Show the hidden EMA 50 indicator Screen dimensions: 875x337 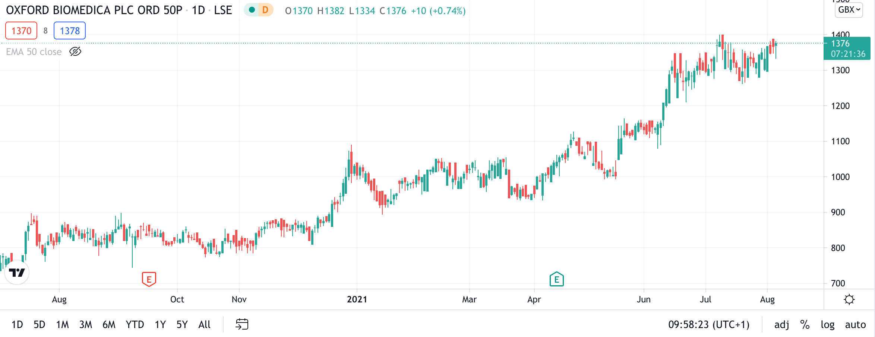[75, 51]
